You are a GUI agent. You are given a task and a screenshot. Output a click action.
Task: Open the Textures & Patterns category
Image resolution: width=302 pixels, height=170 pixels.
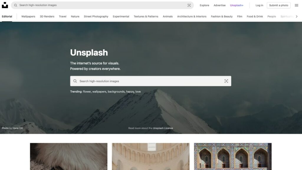(x=146, y=17)
